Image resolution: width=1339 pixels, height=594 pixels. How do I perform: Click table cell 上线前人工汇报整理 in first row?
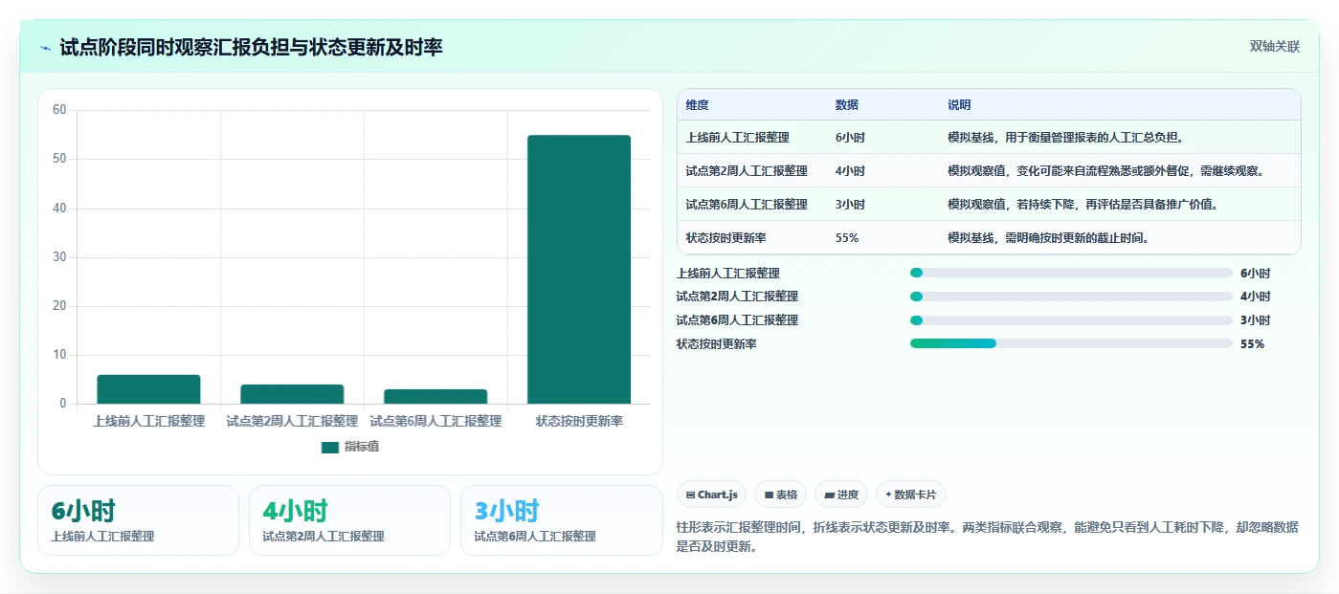[738, 138]
